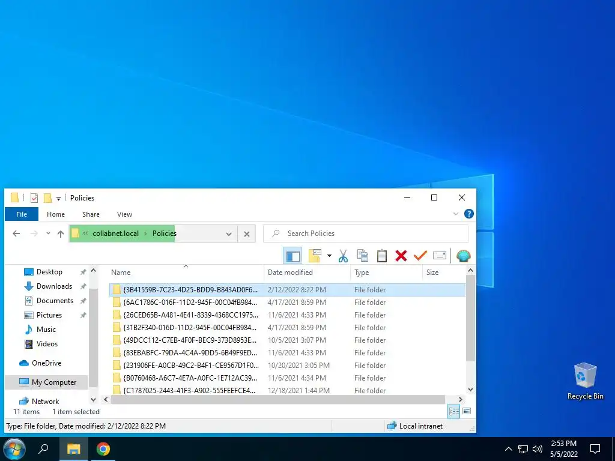Open the address bar history dropdown
615x461 pixels.
click(x=229, y=234)
